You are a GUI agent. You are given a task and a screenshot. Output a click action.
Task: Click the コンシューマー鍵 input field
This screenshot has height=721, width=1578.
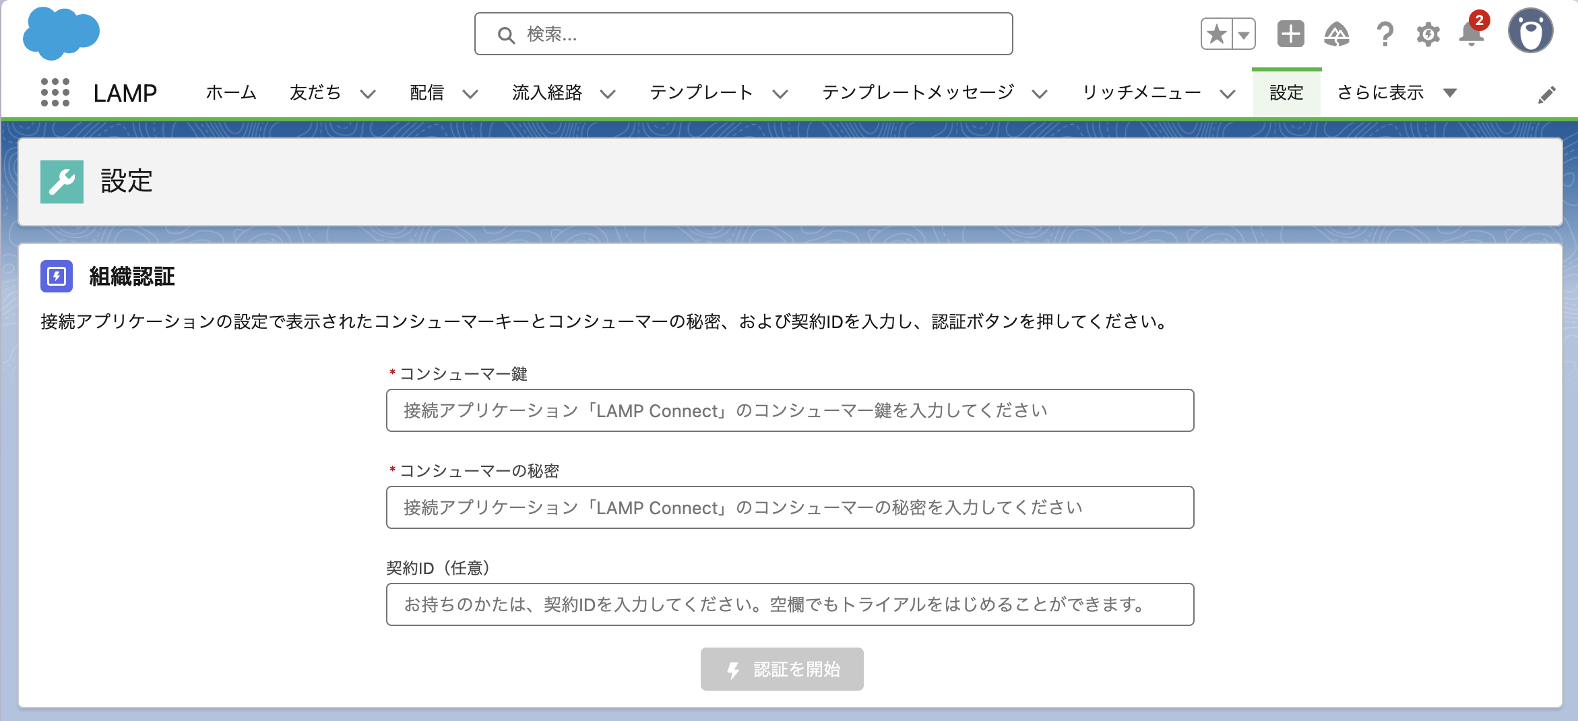tap(790, 410)
